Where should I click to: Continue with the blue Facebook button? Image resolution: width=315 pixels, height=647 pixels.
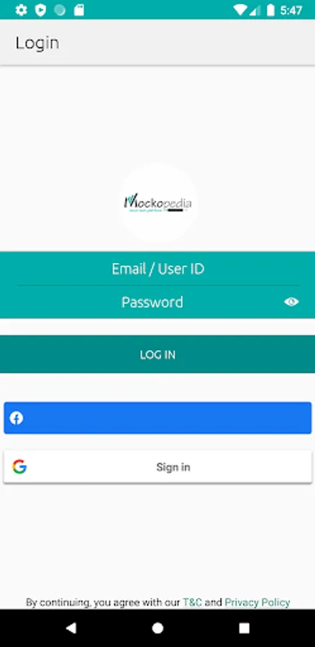pos(157,418)
